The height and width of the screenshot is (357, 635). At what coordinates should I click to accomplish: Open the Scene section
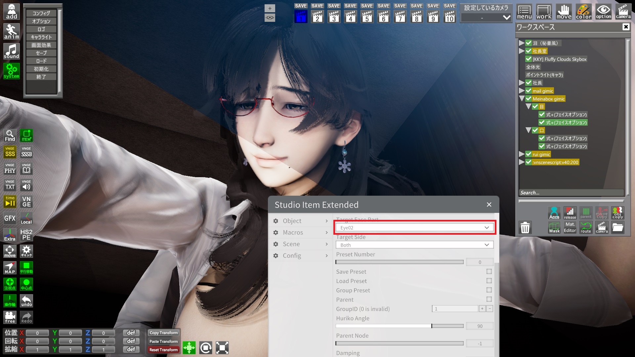(301, 244)
